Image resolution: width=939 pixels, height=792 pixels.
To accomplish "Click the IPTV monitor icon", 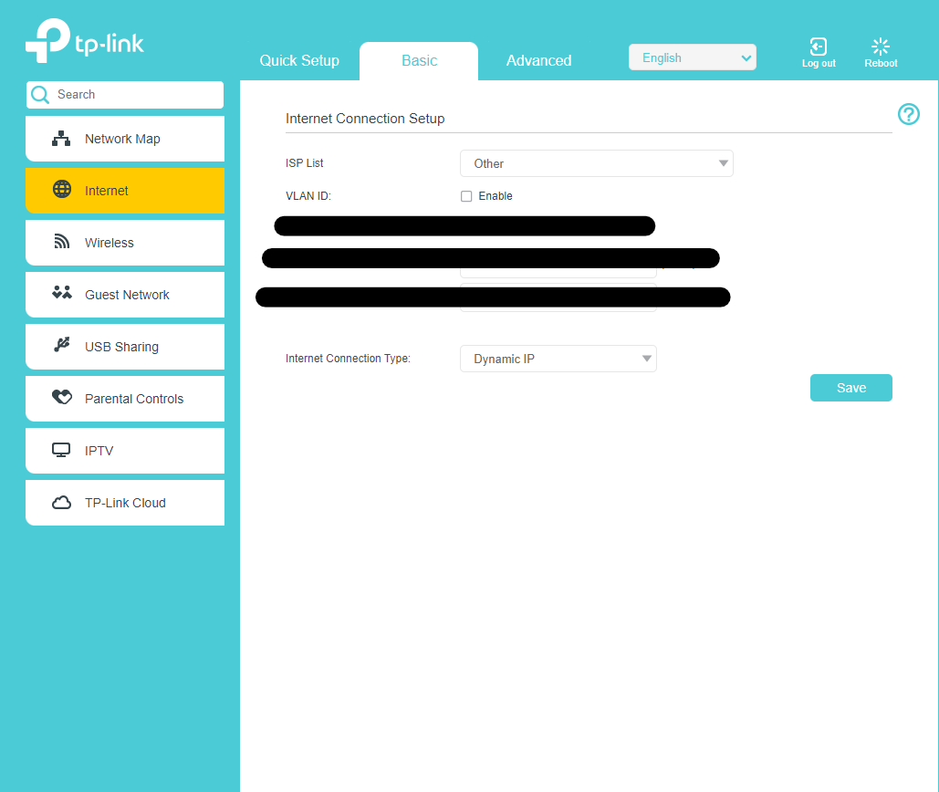I will coord(61,450).
